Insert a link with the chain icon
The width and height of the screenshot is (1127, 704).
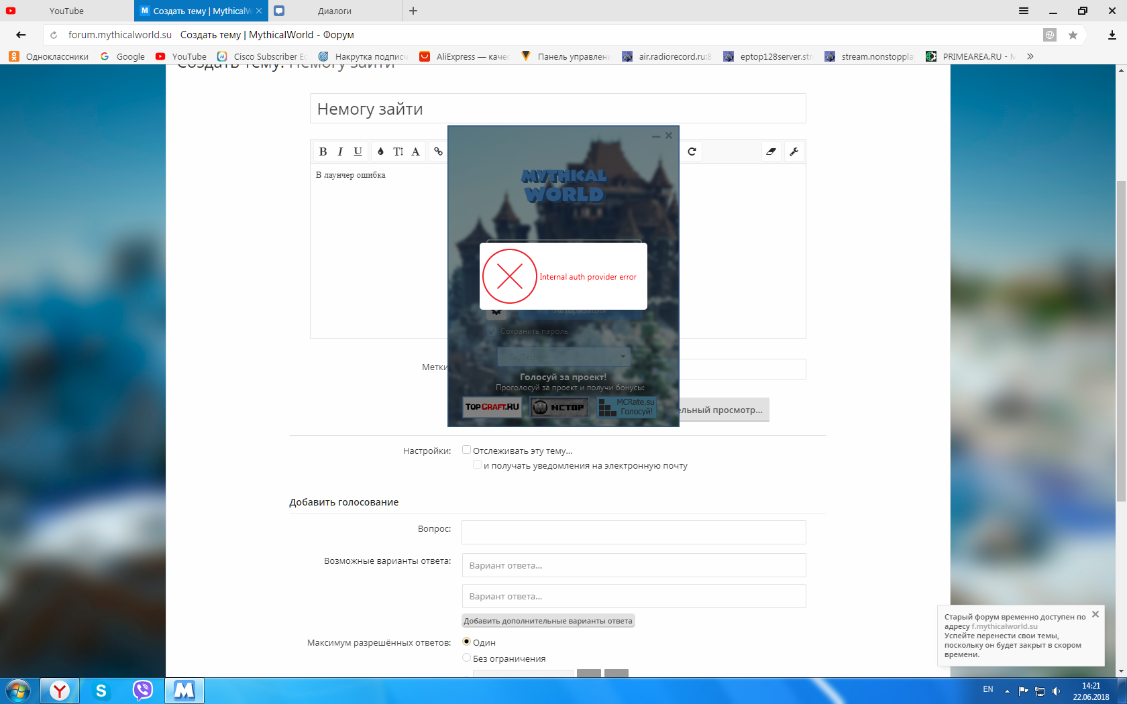438,152
